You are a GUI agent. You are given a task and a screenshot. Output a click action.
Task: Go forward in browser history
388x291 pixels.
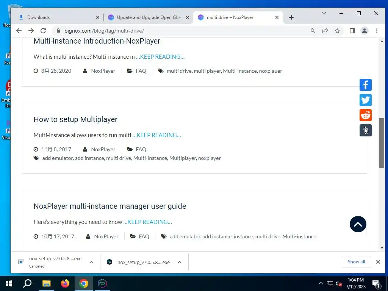coord(31,31)
